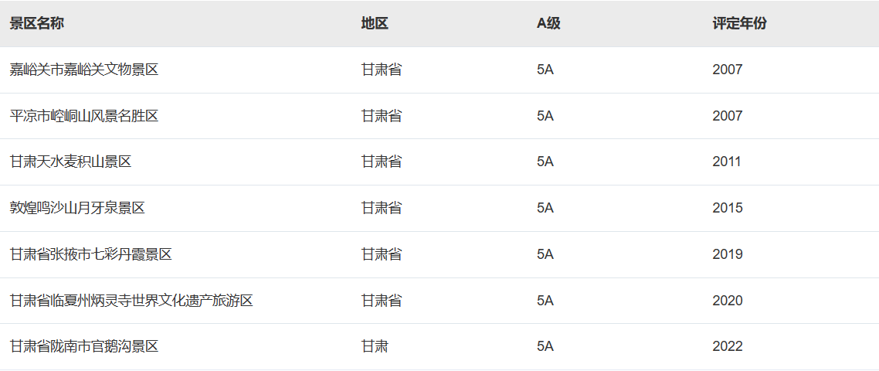Click the year 2022 cell
Viewport: 879px width, 371px height.
728,346
